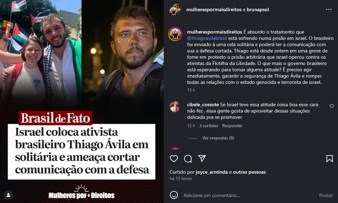Open mulherespormaisdireitos caption avatar
This screenshot has height=203, width=338.
tap(175, 34)
